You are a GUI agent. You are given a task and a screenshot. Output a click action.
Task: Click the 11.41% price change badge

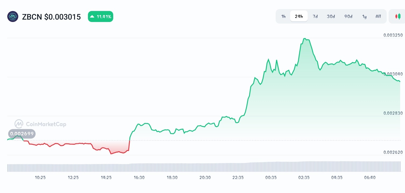click(101, 17)
